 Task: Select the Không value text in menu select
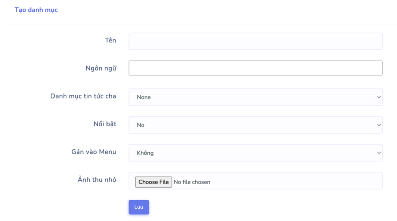145,153
